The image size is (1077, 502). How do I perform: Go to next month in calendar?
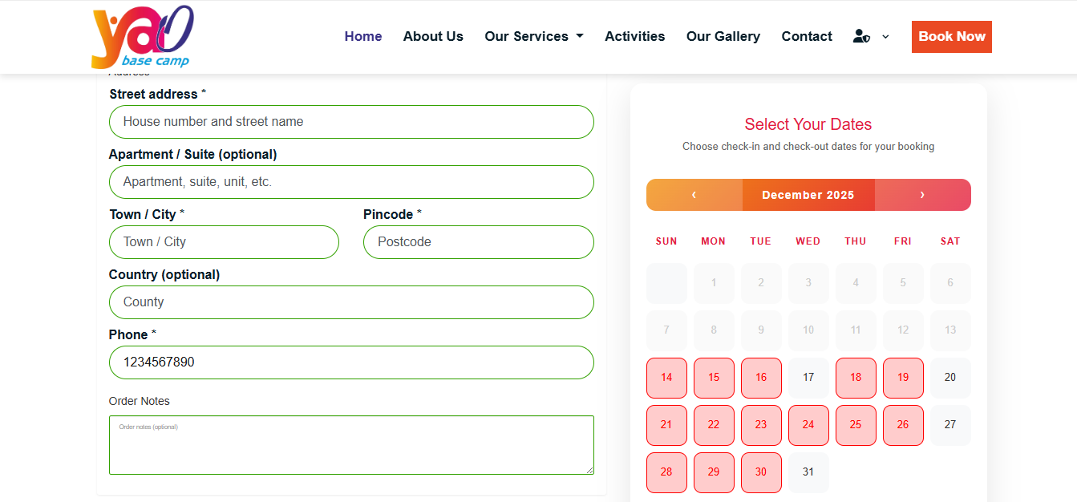922,195
